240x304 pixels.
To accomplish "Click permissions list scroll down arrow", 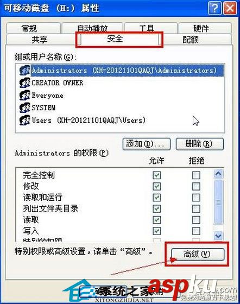I will click(218, 236).
